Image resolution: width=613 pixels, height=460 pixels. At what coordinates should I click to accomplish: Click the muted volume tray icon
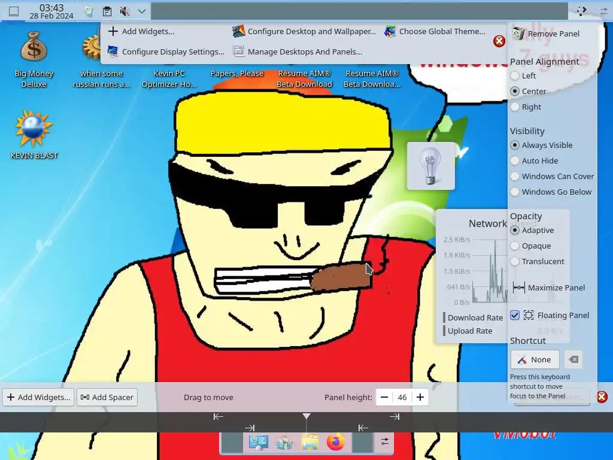125,11
